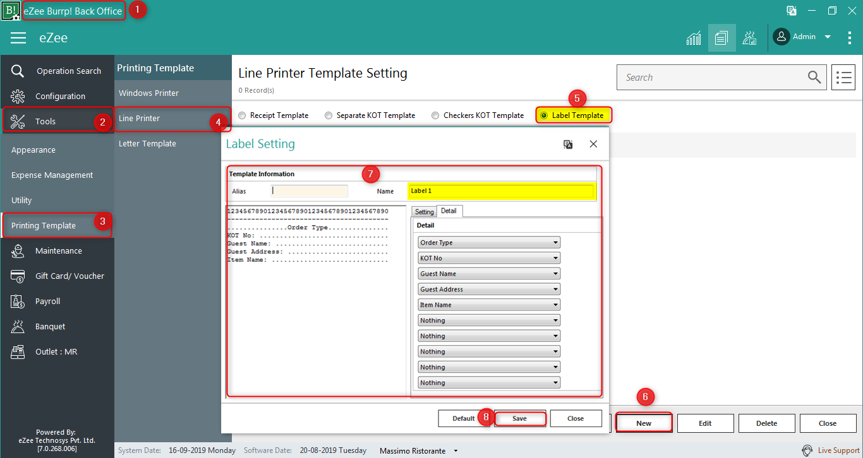Open the Guest Address detail dropdown
This screenshot has width=863, height=458.
[x=489, y=289]
